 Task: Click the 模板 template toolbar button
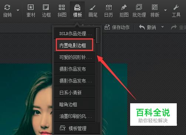click(x=77, y=11)
